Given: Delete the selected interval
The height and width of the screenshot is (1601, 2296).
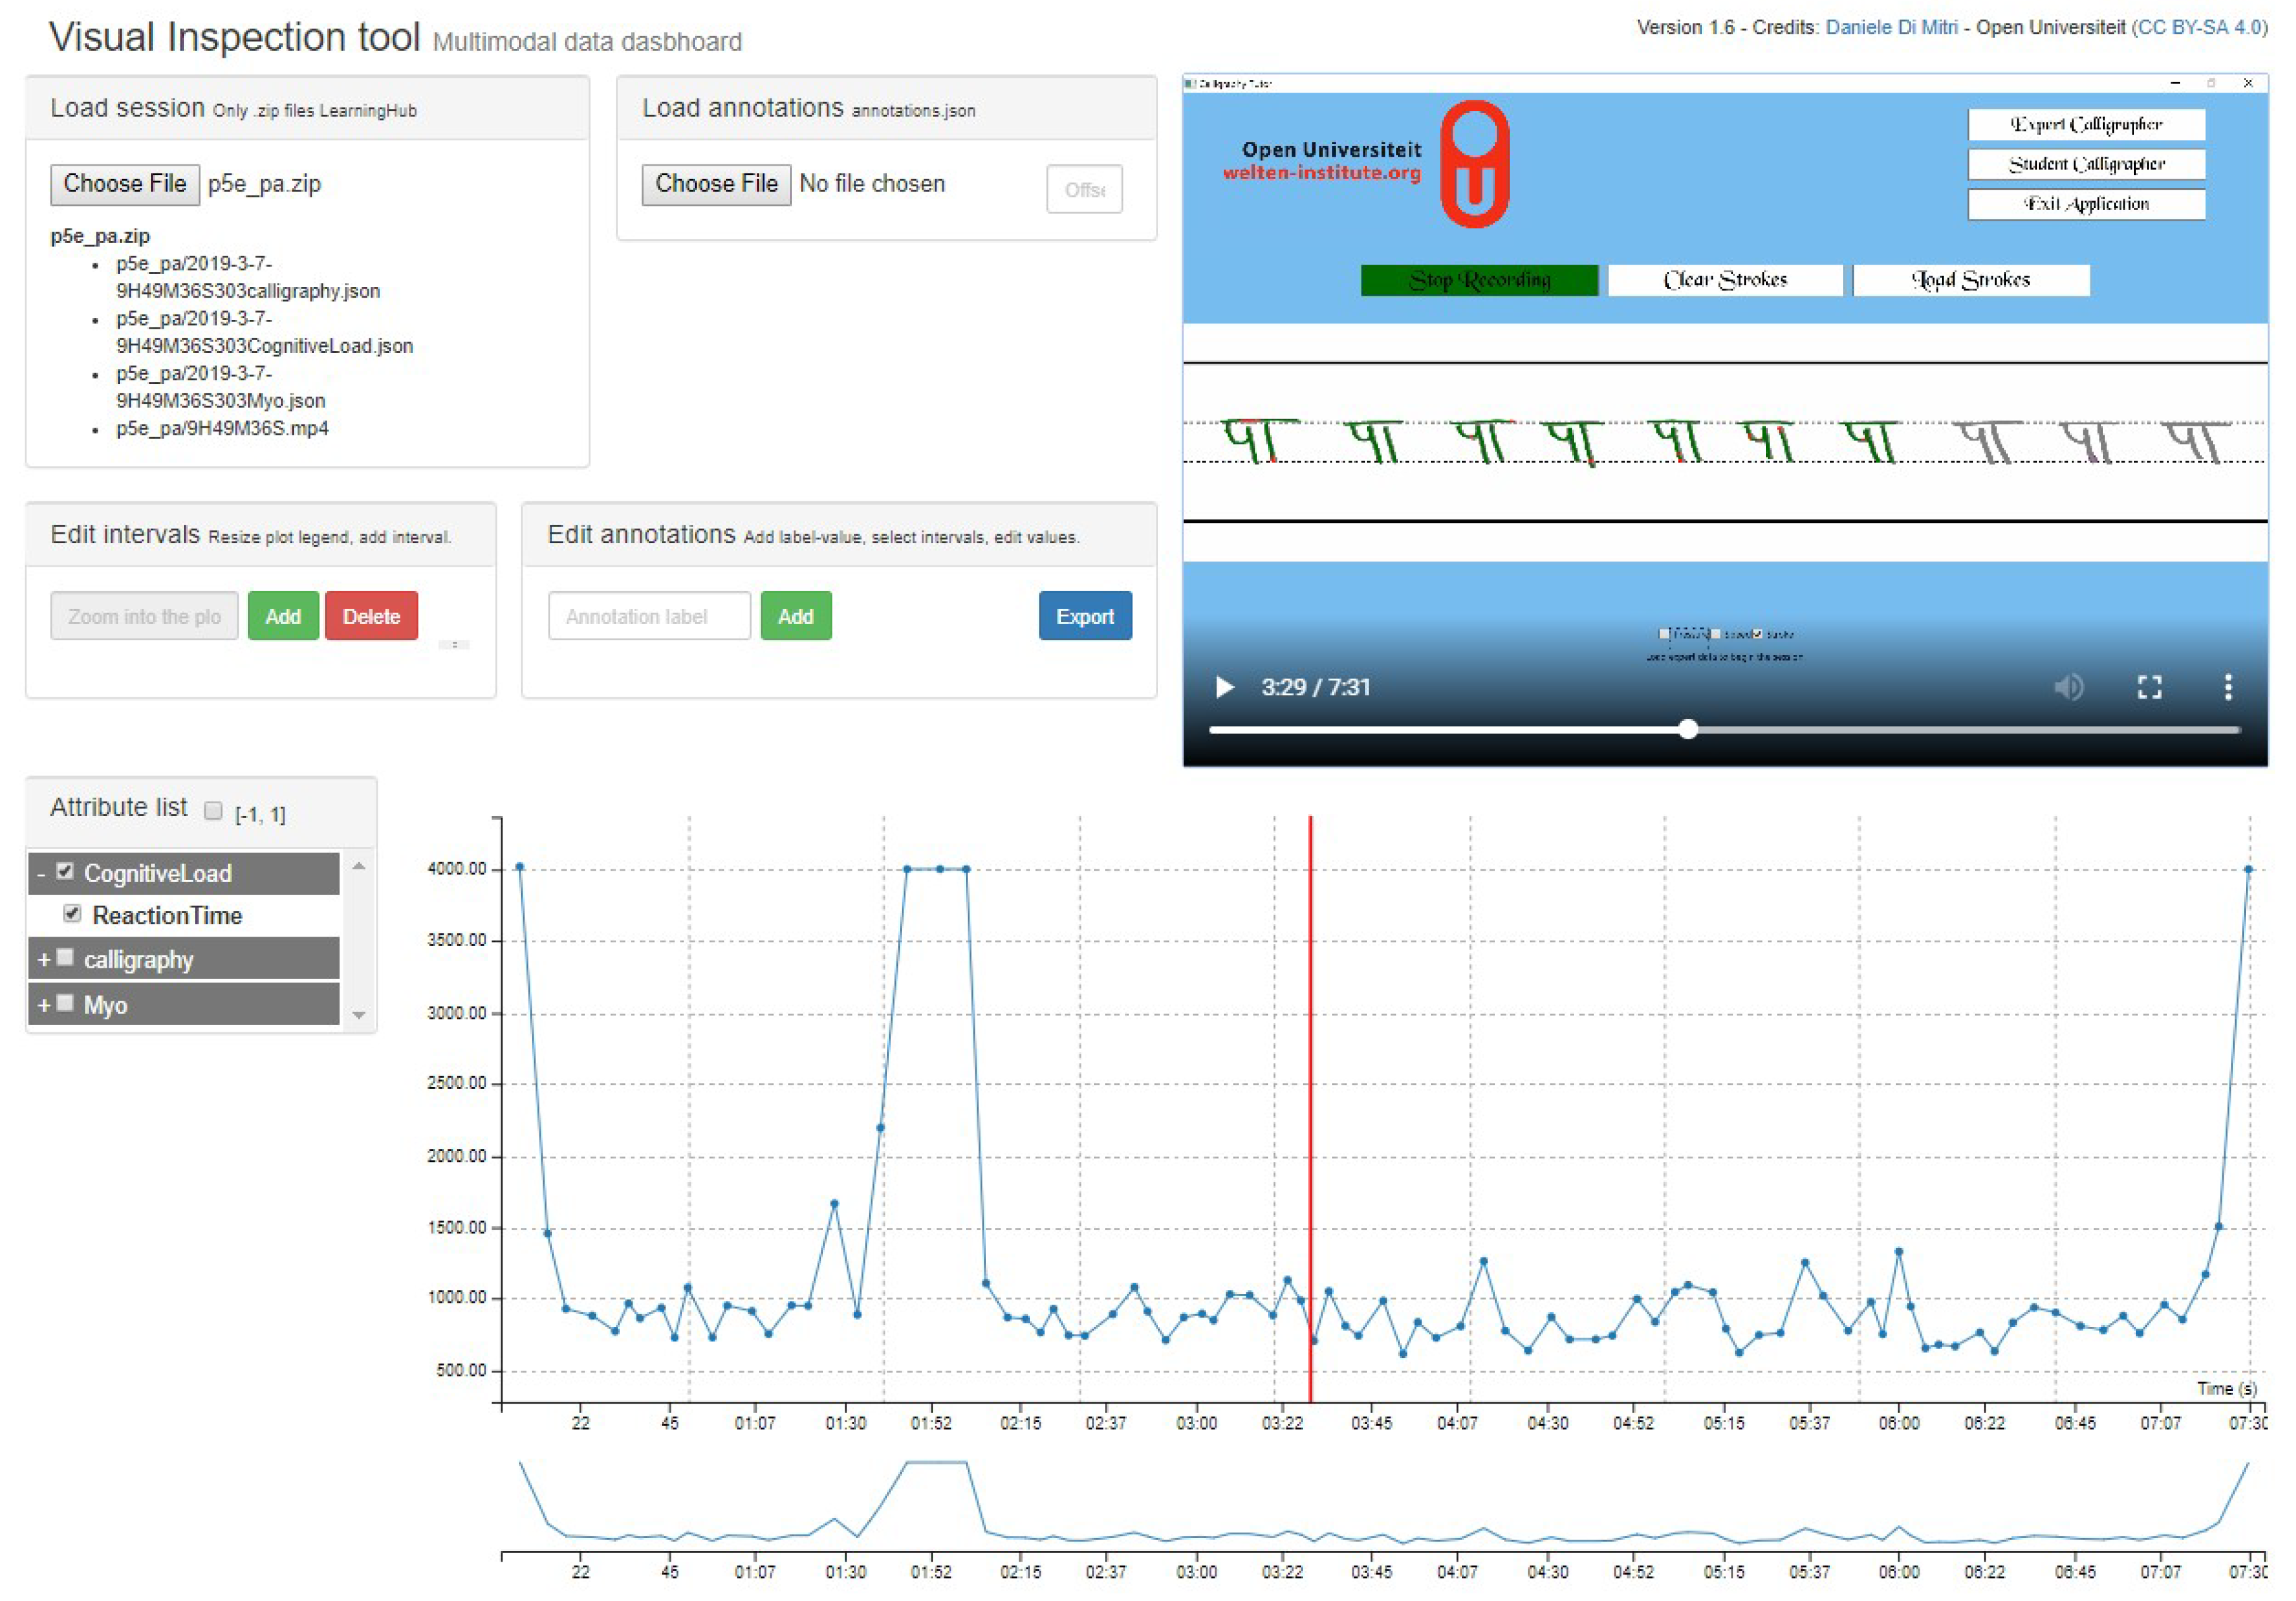Looking at the screenshot, I should click(x=371, y=616).
